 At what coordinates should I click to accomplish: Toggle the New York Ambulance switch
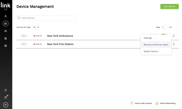coord(164,34)
